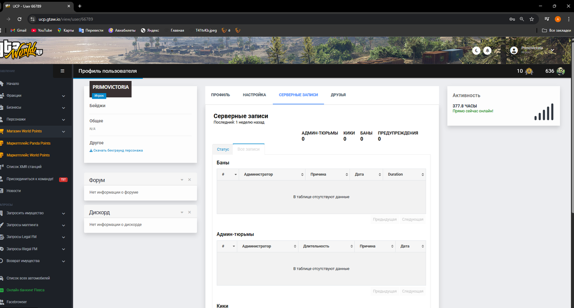Open PrimoVictoria avatar icon
Image resolution: width=574 pixels, height=308 pixels.
click(514, 50)
